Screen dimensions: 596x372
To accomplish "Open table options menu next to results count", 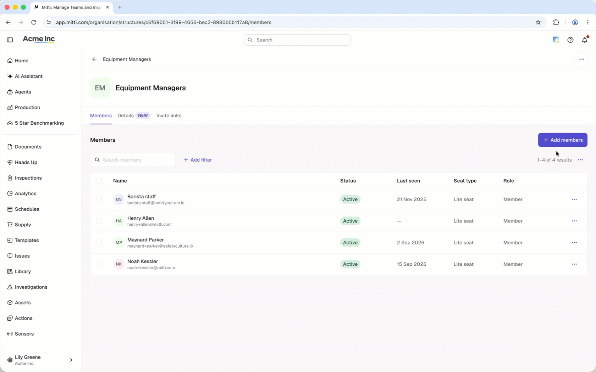I will tap(580, 160).
